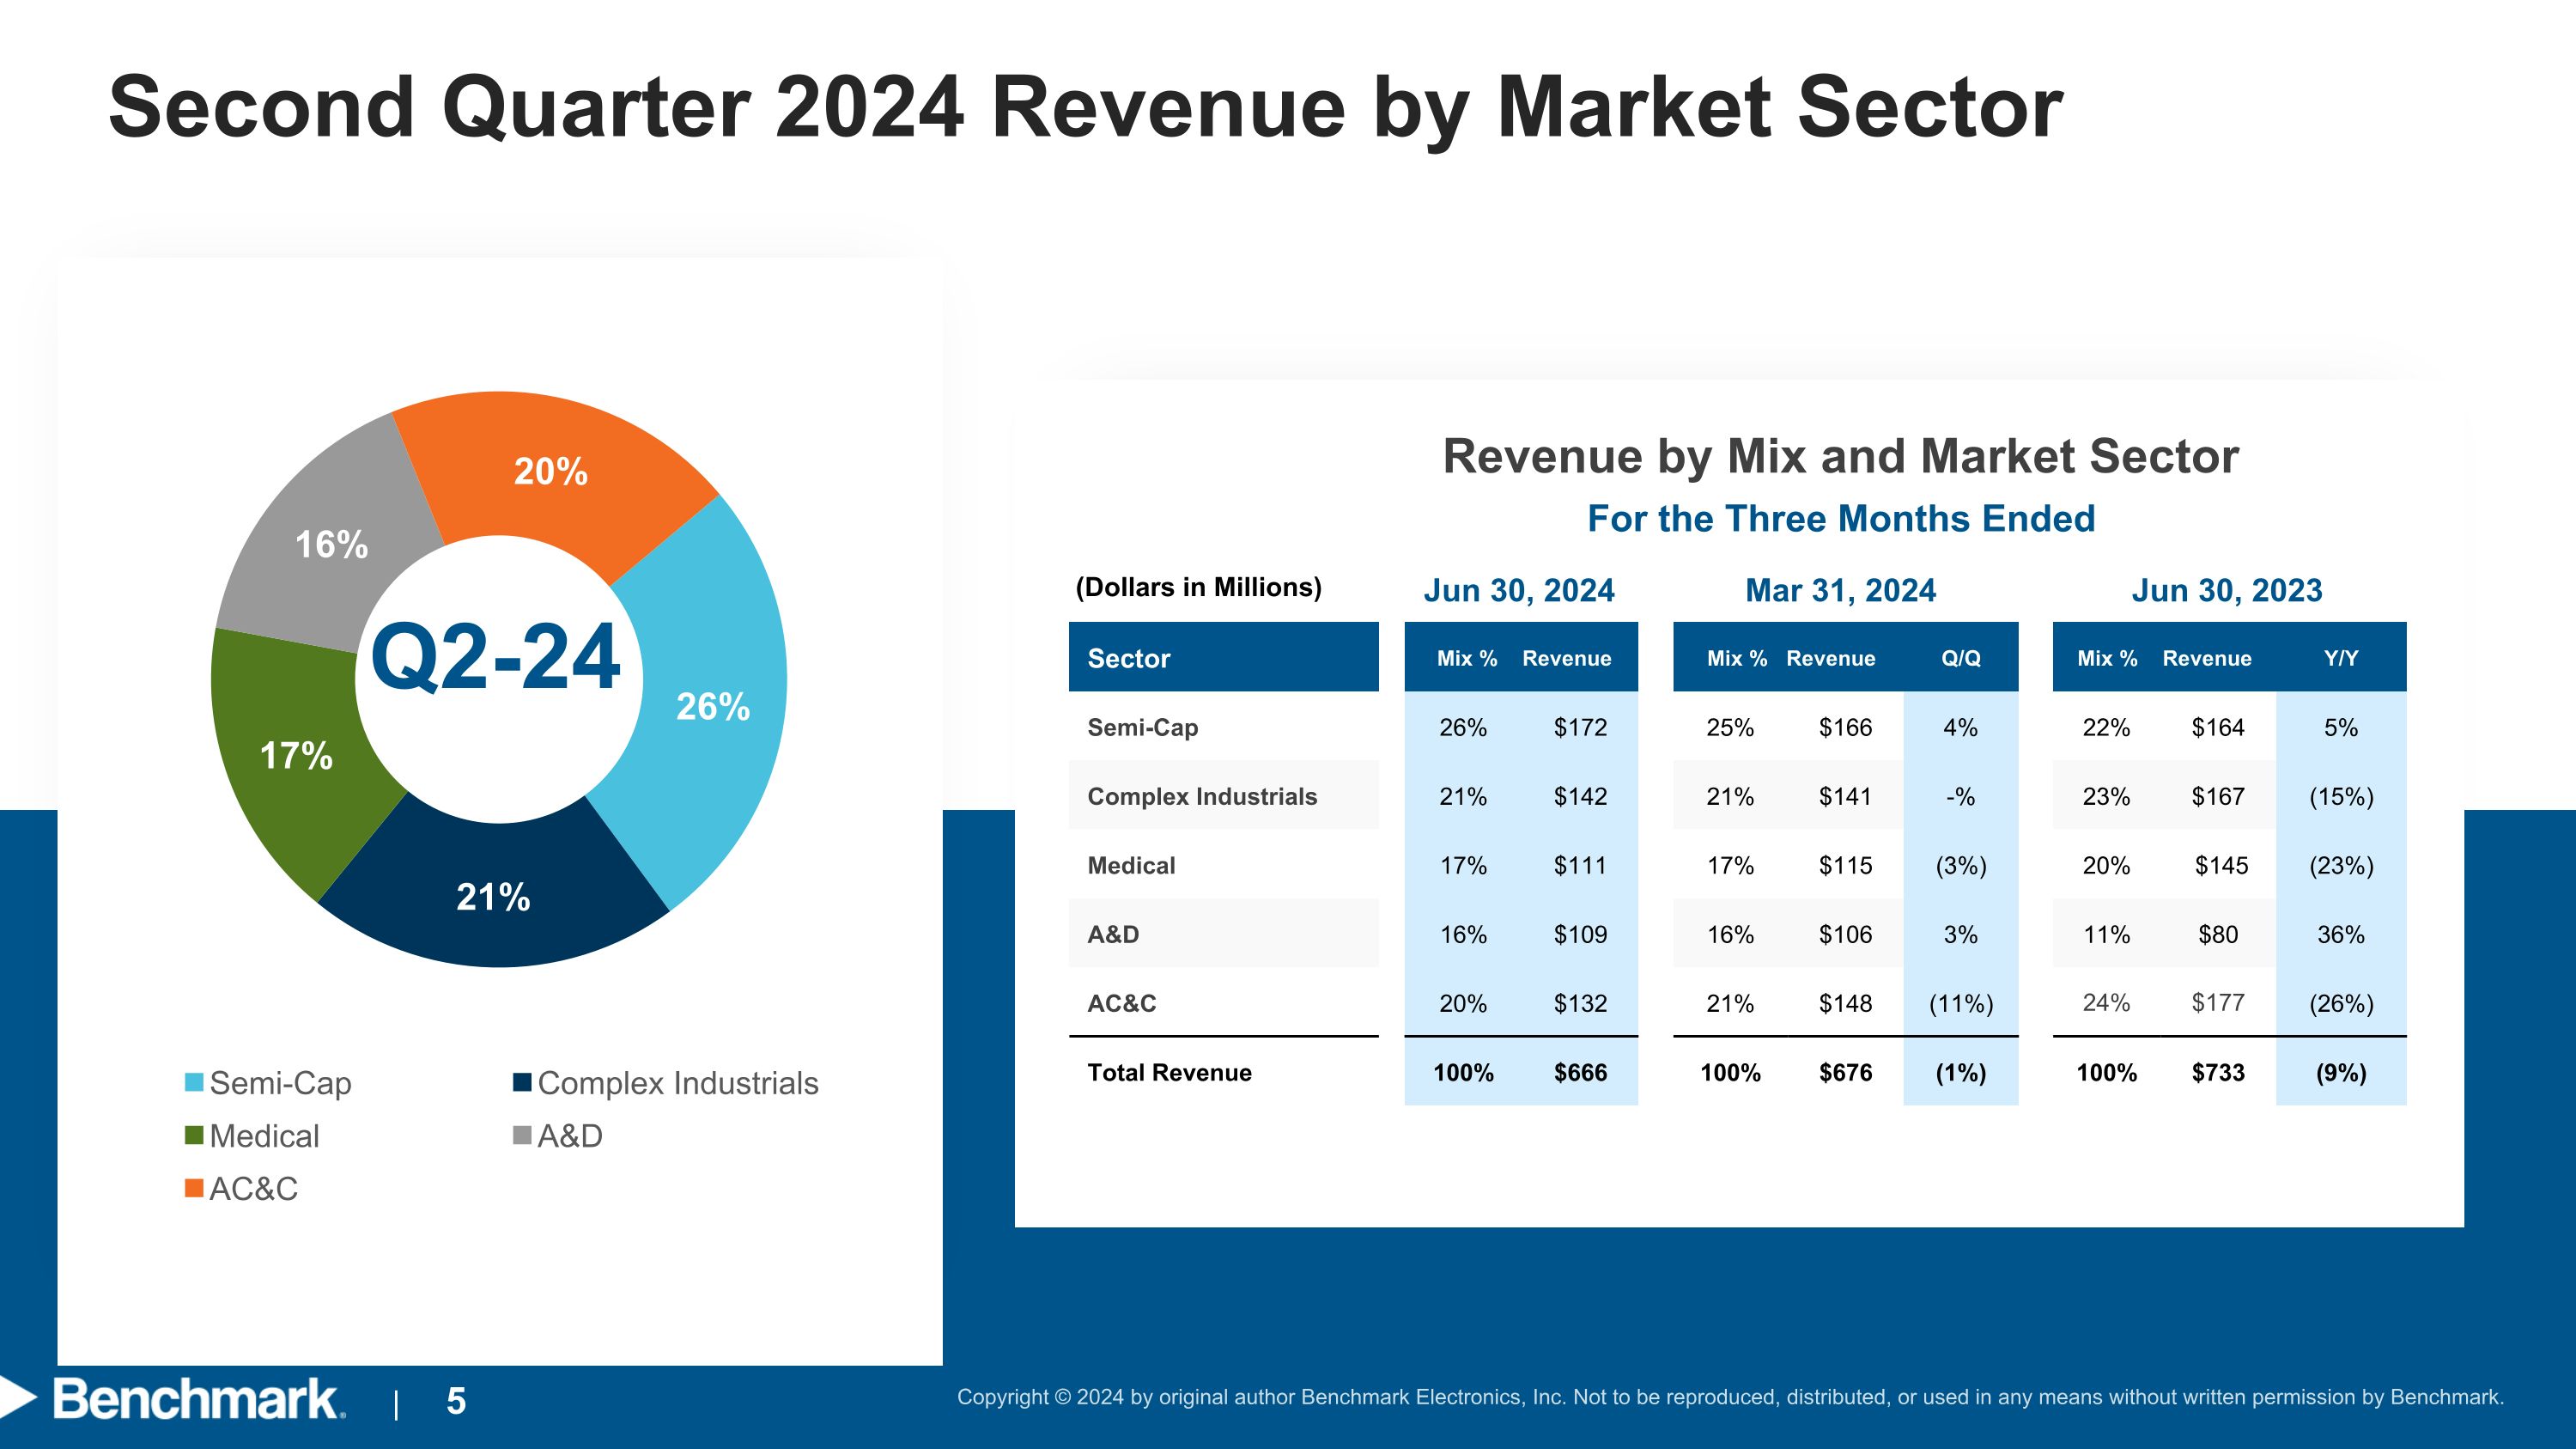The height and width of the screenshot is (1449, 2576).
Task: Click the AC&C legend orange square
Action: 194,1189
